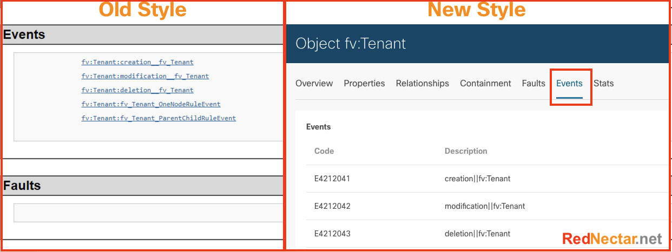The width and height of the screenshot is (672, 252).
Task: Click the RedNectar.net watermark logo
Action: click(612, 239)
